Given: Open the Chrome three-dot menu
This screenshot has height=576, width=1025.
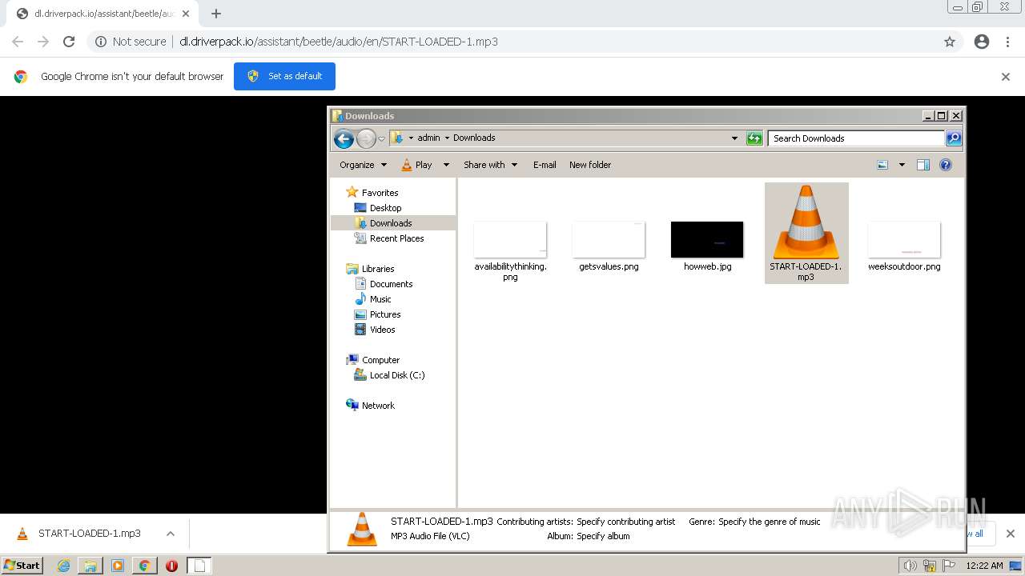Looking at the screenshot, I should (x=1007, y=42).
